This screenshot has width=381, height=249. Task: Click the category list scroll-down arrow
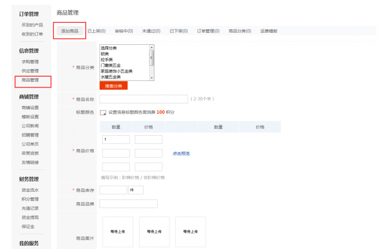pos(151,78)
